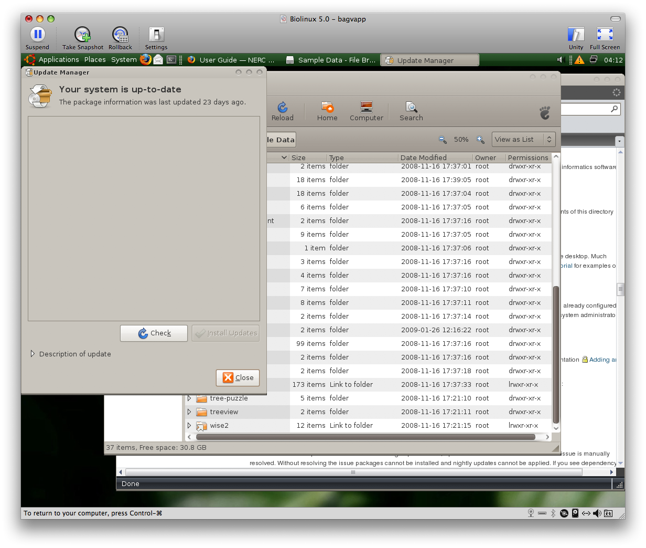Click the Check button for updates
Viewport: 646px width, 548px height.
pos(154,333)
